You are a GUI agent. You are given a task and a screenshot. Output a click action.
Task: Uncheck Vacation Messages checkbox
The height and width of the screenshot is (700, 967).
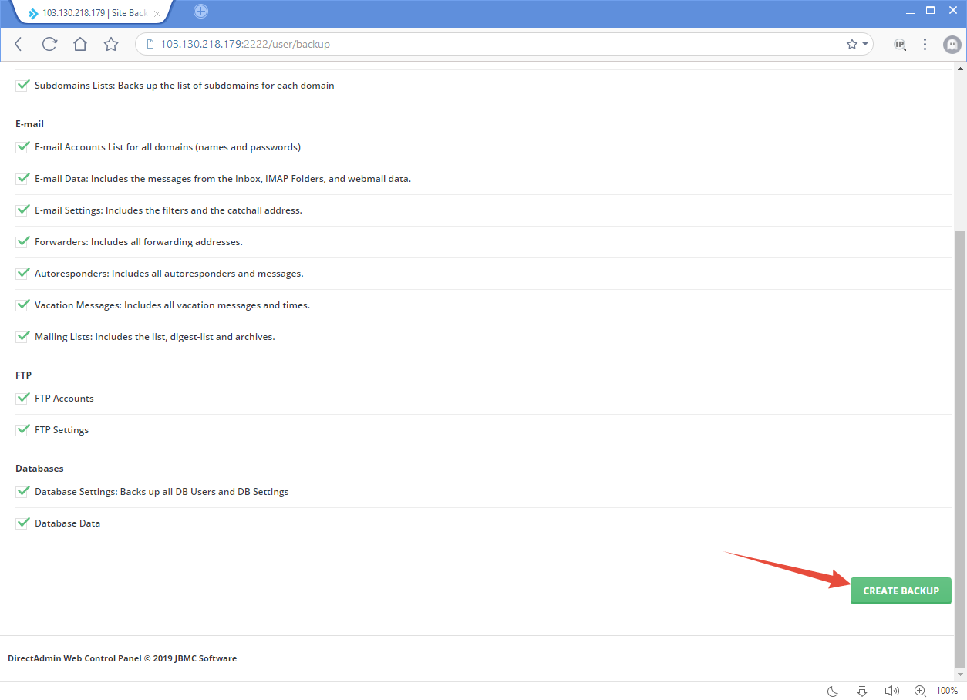22,305
